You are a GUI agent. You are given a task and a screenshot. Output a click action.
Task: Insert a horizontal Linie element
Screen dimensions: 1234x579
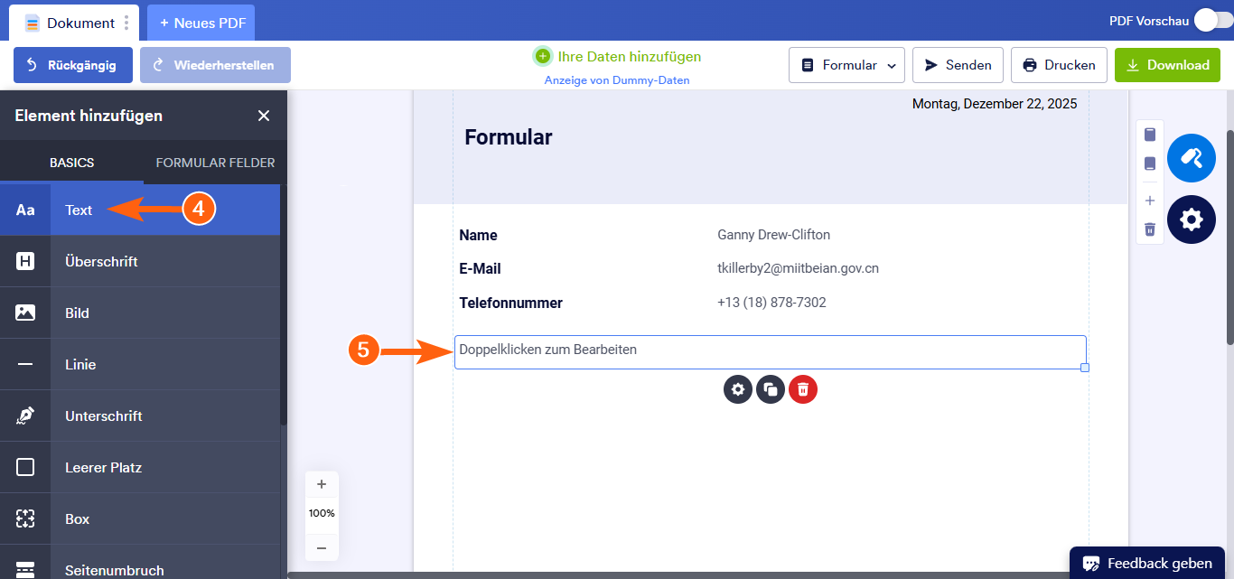pos(79,364)
